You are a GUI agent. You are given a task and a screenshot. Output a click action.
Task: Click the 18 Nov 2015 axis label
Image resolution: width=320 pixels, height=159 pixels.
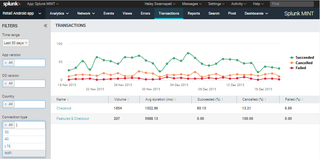pos(67,85)
